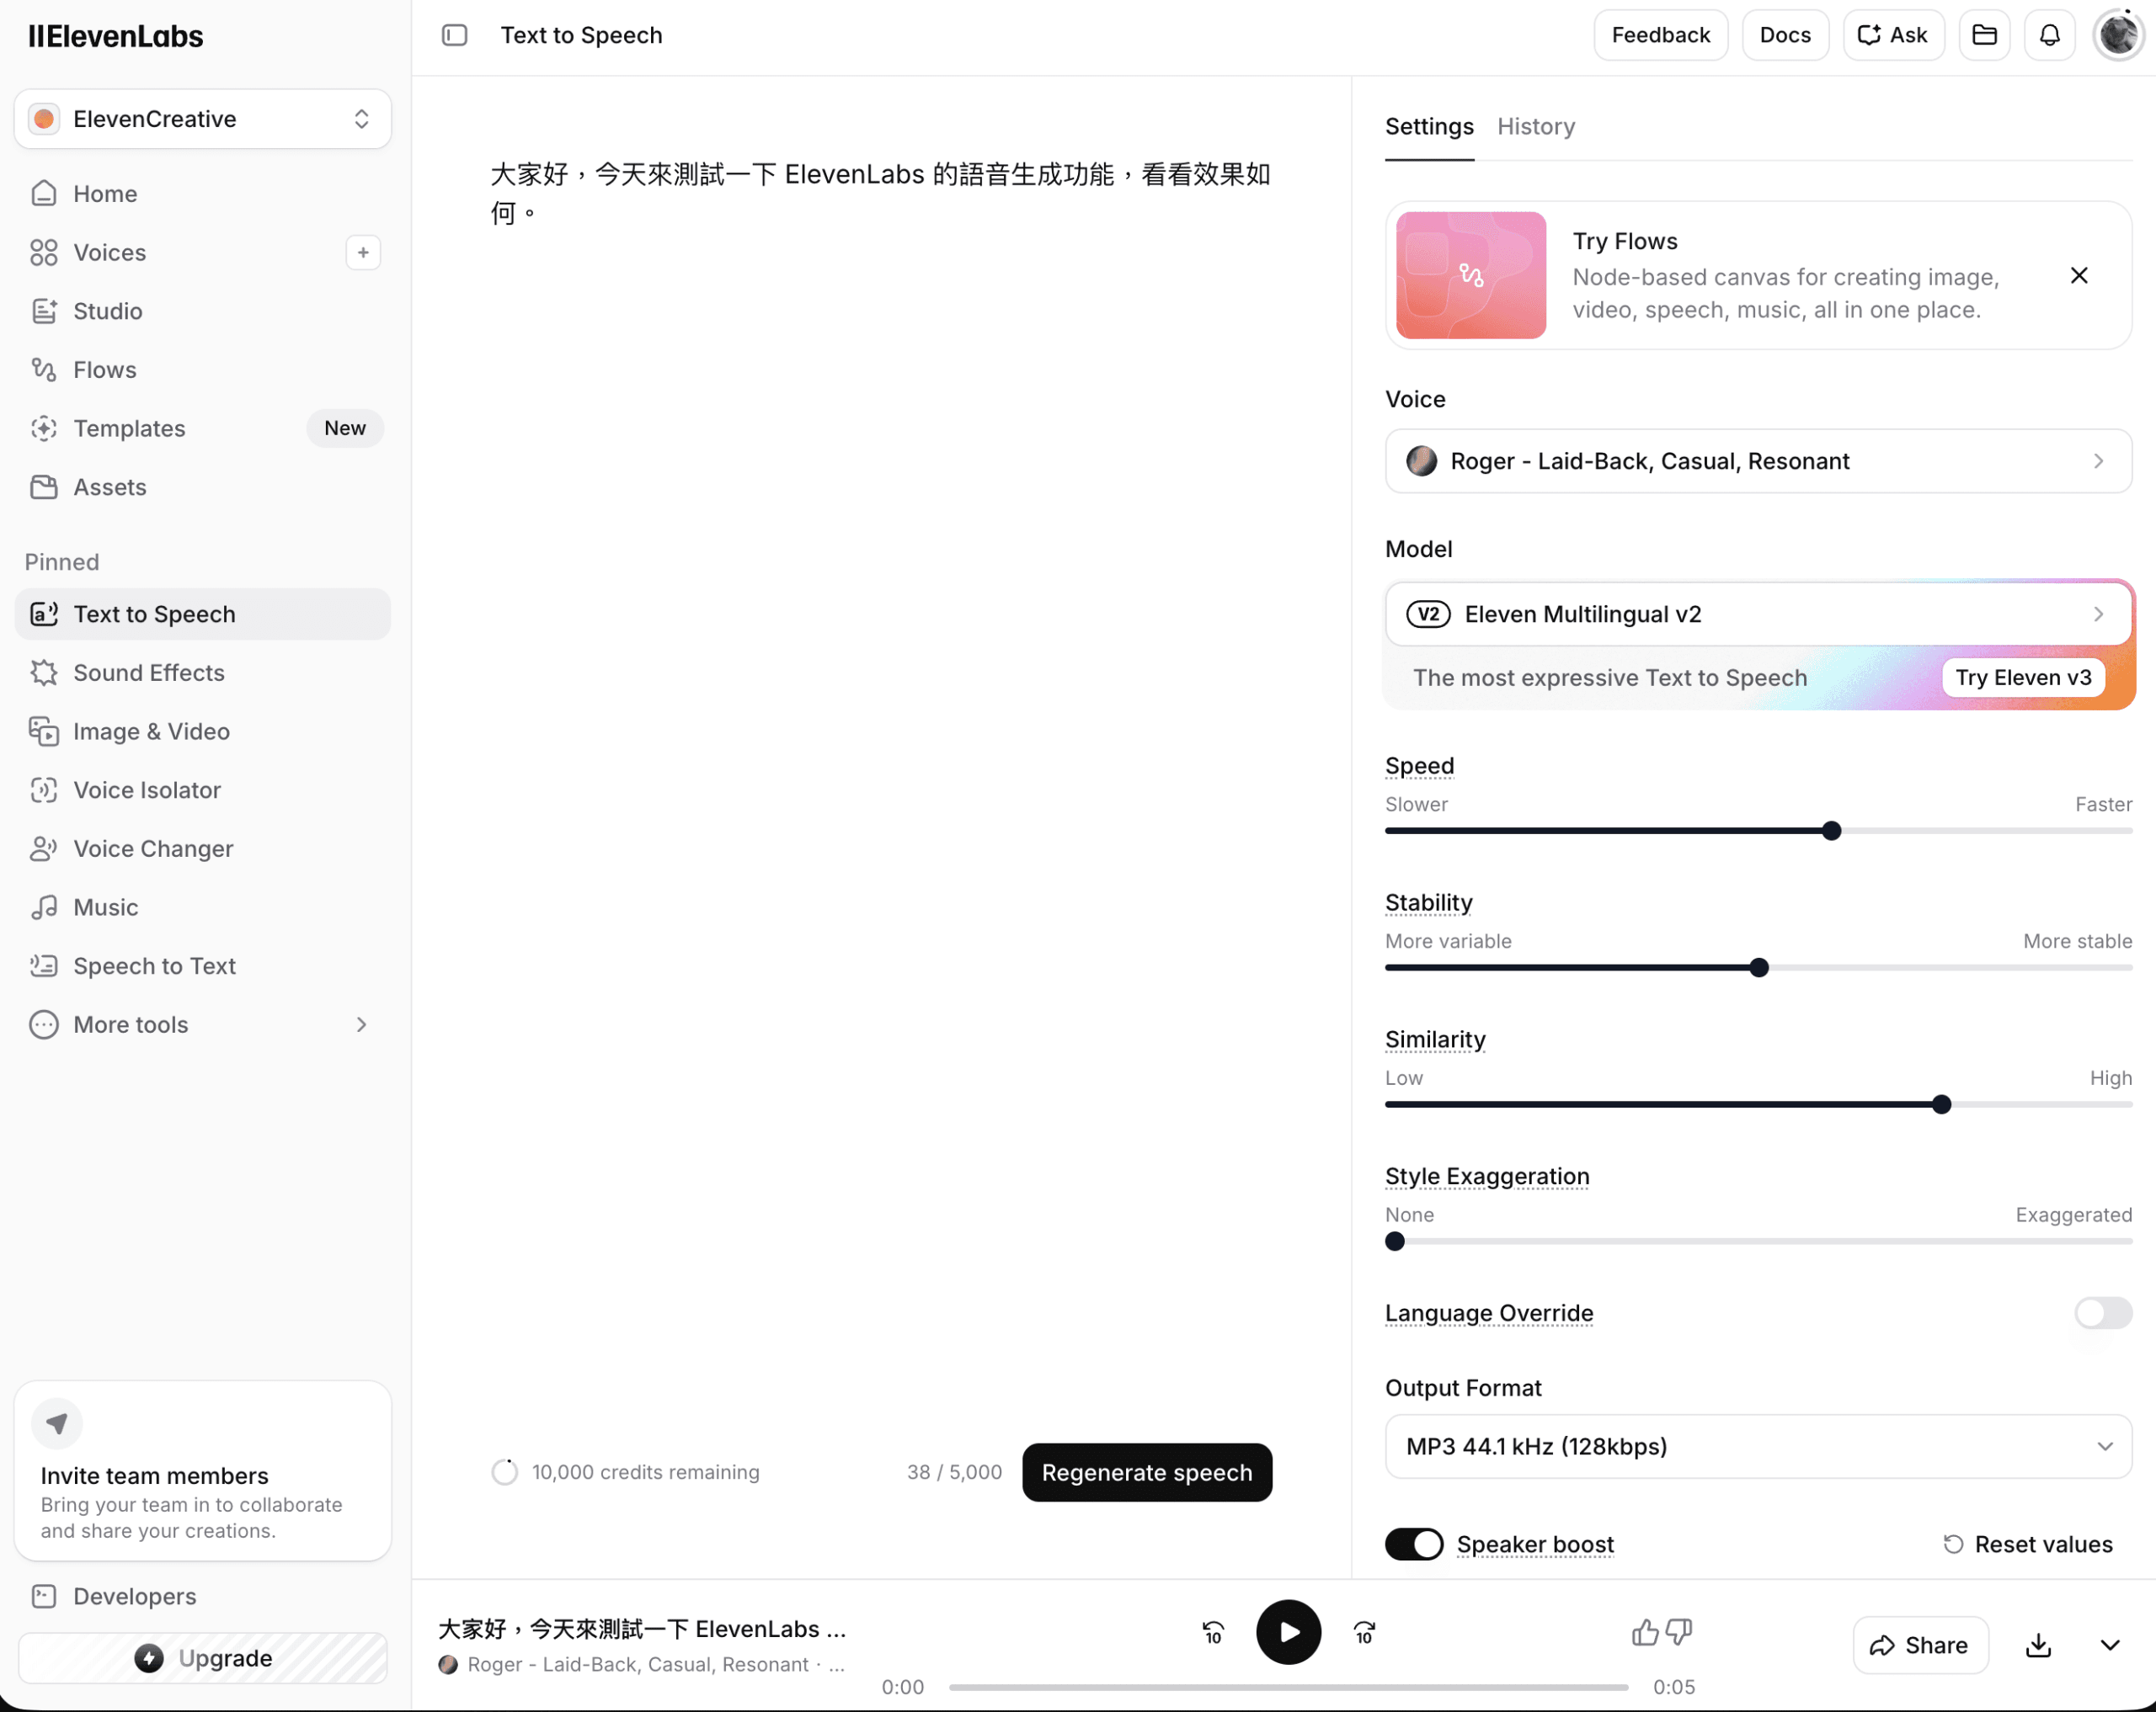The height and width of the screenshot is (1712, 2156).
Task: Open Speech to Text tool
Action: (x=202, y=966)
